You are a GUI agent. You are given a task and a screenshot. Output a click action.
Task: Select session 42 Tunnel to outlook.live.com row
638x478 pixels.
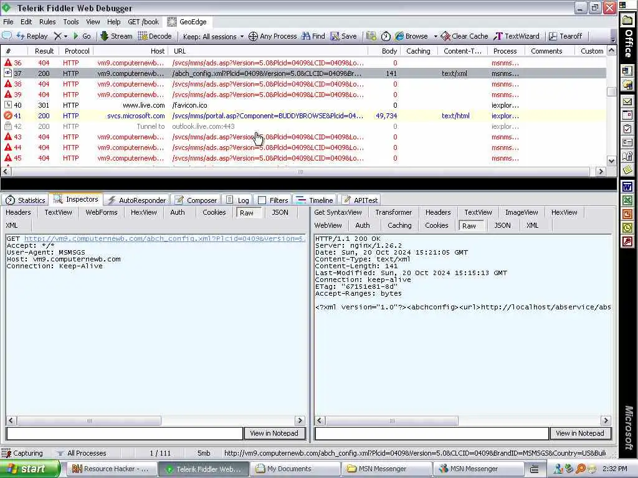[x=303, y=126]
